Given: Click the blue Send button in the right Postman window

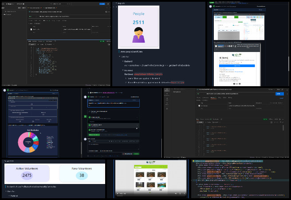Looking at the screenshot, I should click(x=279, y=94).
